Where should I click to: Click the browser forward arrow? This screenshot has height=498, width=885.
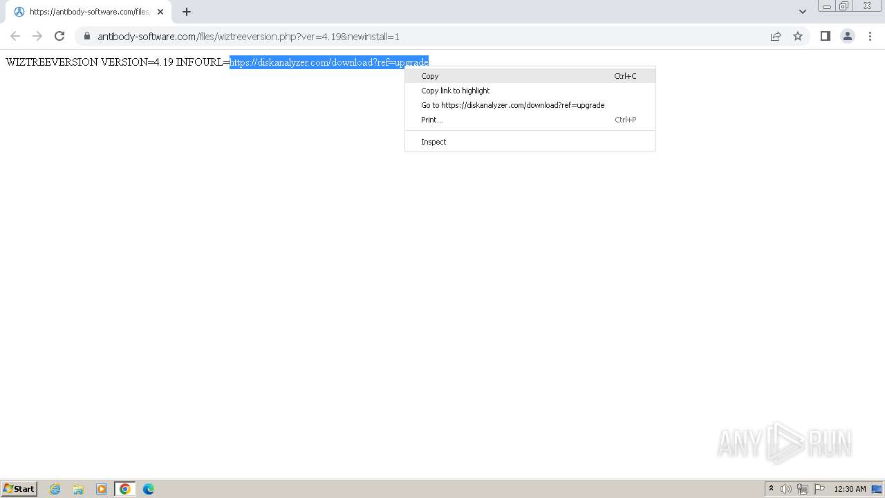(37, 36)
